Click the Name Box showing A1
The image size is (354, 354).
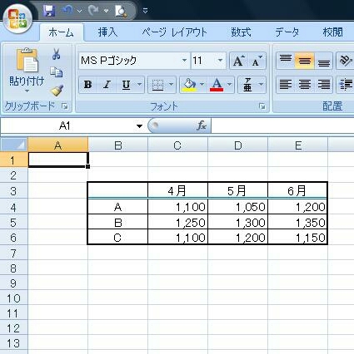64,126
